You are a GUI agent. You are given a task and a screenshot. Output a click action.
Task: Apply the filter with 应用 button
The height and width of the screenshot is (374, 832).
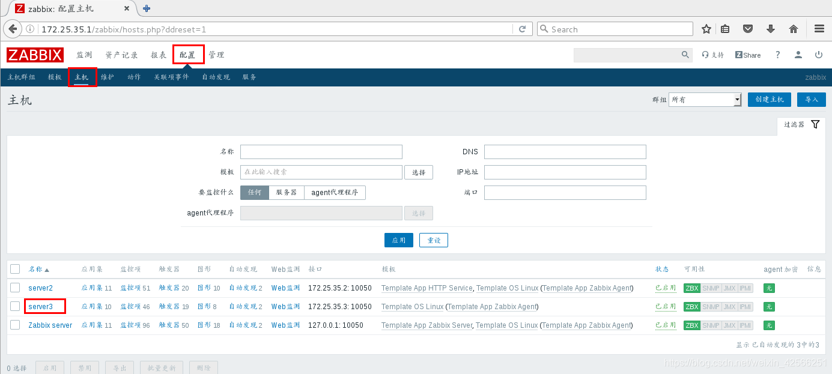coord(399,240)
